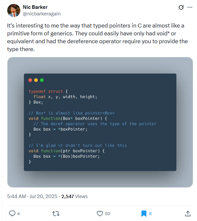
Task: Click the red dot in the code window
Action: click(31, 80)
